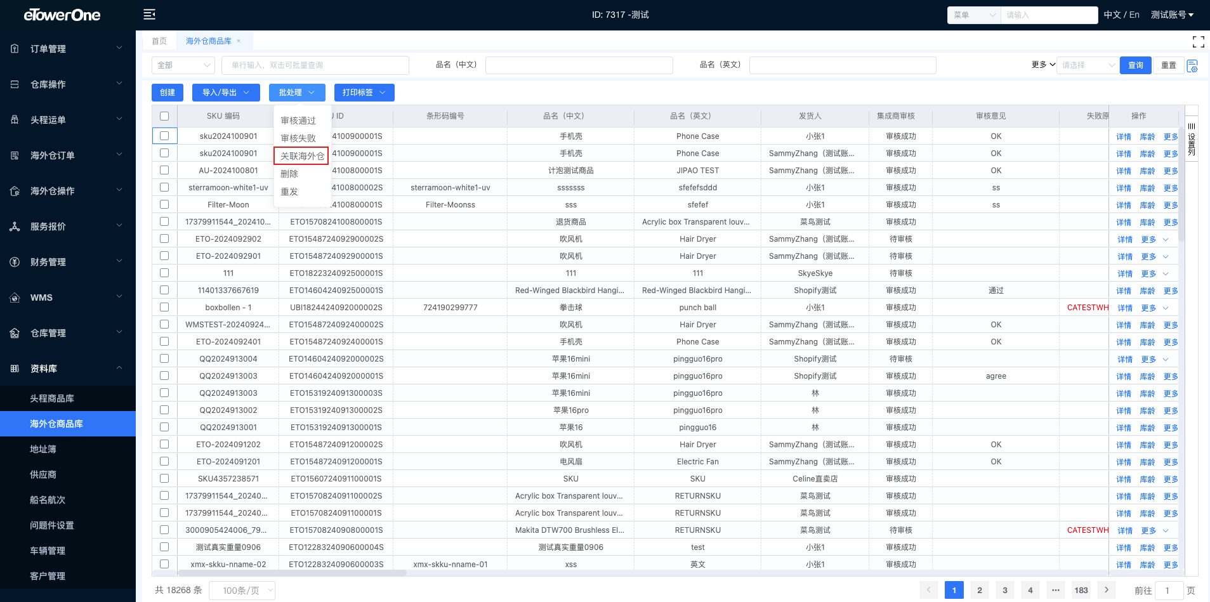Close the 海外仓商品库 tab

click(x=239, y=41)
